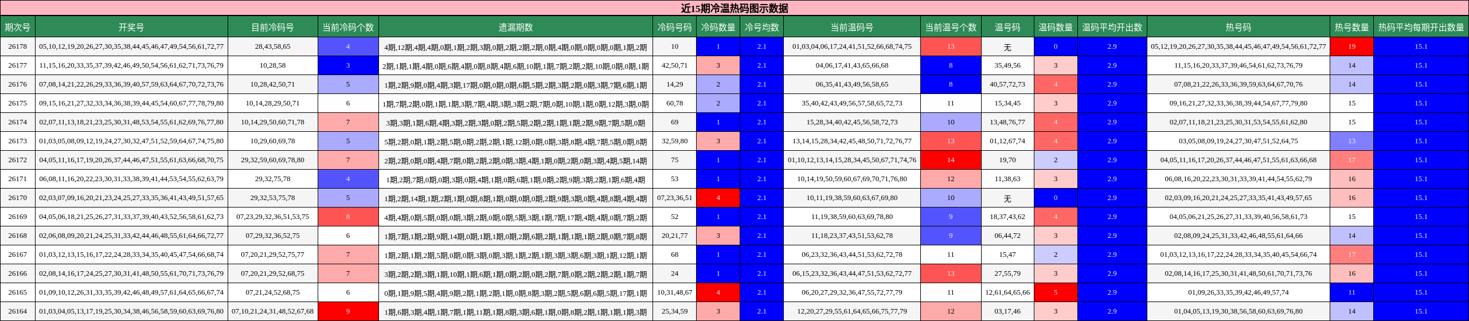Click the 热码平均每期开出数量 column header
1469x321 pixels.
point(1421,27)
